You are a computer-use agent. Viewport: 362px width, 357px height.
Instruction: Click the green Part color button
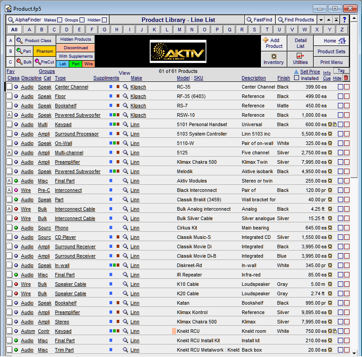[76, 64]
